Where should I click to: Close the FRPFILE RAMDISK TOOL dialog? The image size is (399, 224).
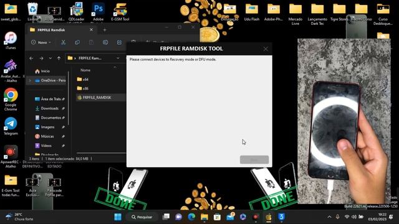click(x=266, y=49)
